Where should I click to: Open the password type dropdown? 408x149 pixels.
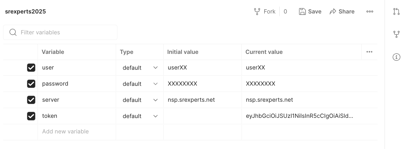click(x=155, y=84)
